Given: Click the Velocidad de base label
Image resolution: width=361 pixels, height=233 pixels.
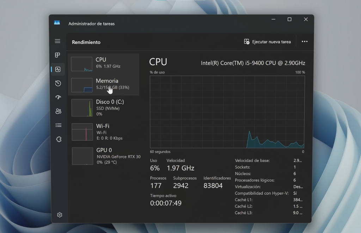Looking at the screenshot, I should coord(252,160).
